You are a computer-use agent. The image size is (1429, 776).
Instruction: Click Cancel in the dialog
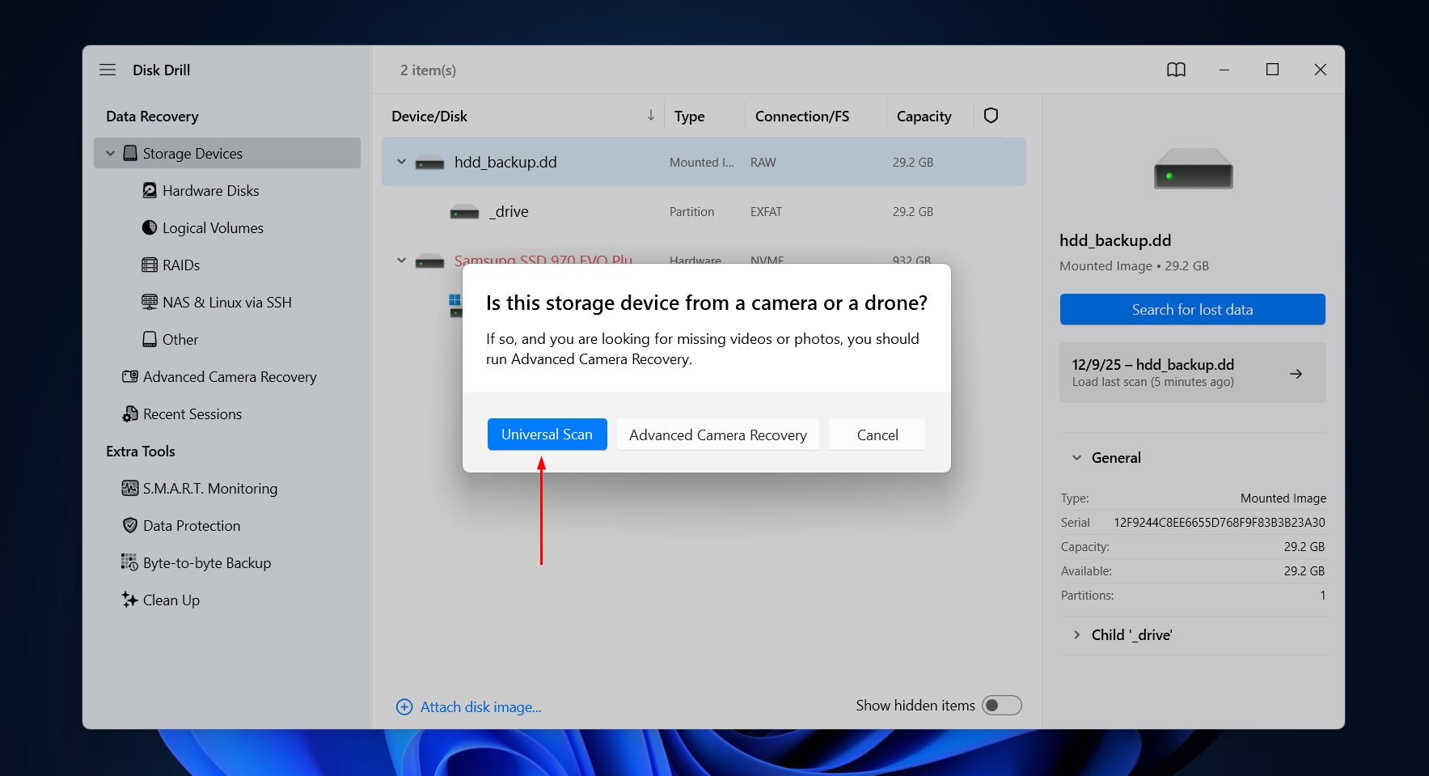pos(877,435)
